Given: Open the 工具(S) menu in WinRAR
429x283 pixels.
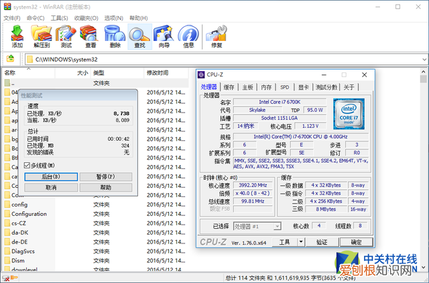Looking at the screenshot, I should coord(60,18).
